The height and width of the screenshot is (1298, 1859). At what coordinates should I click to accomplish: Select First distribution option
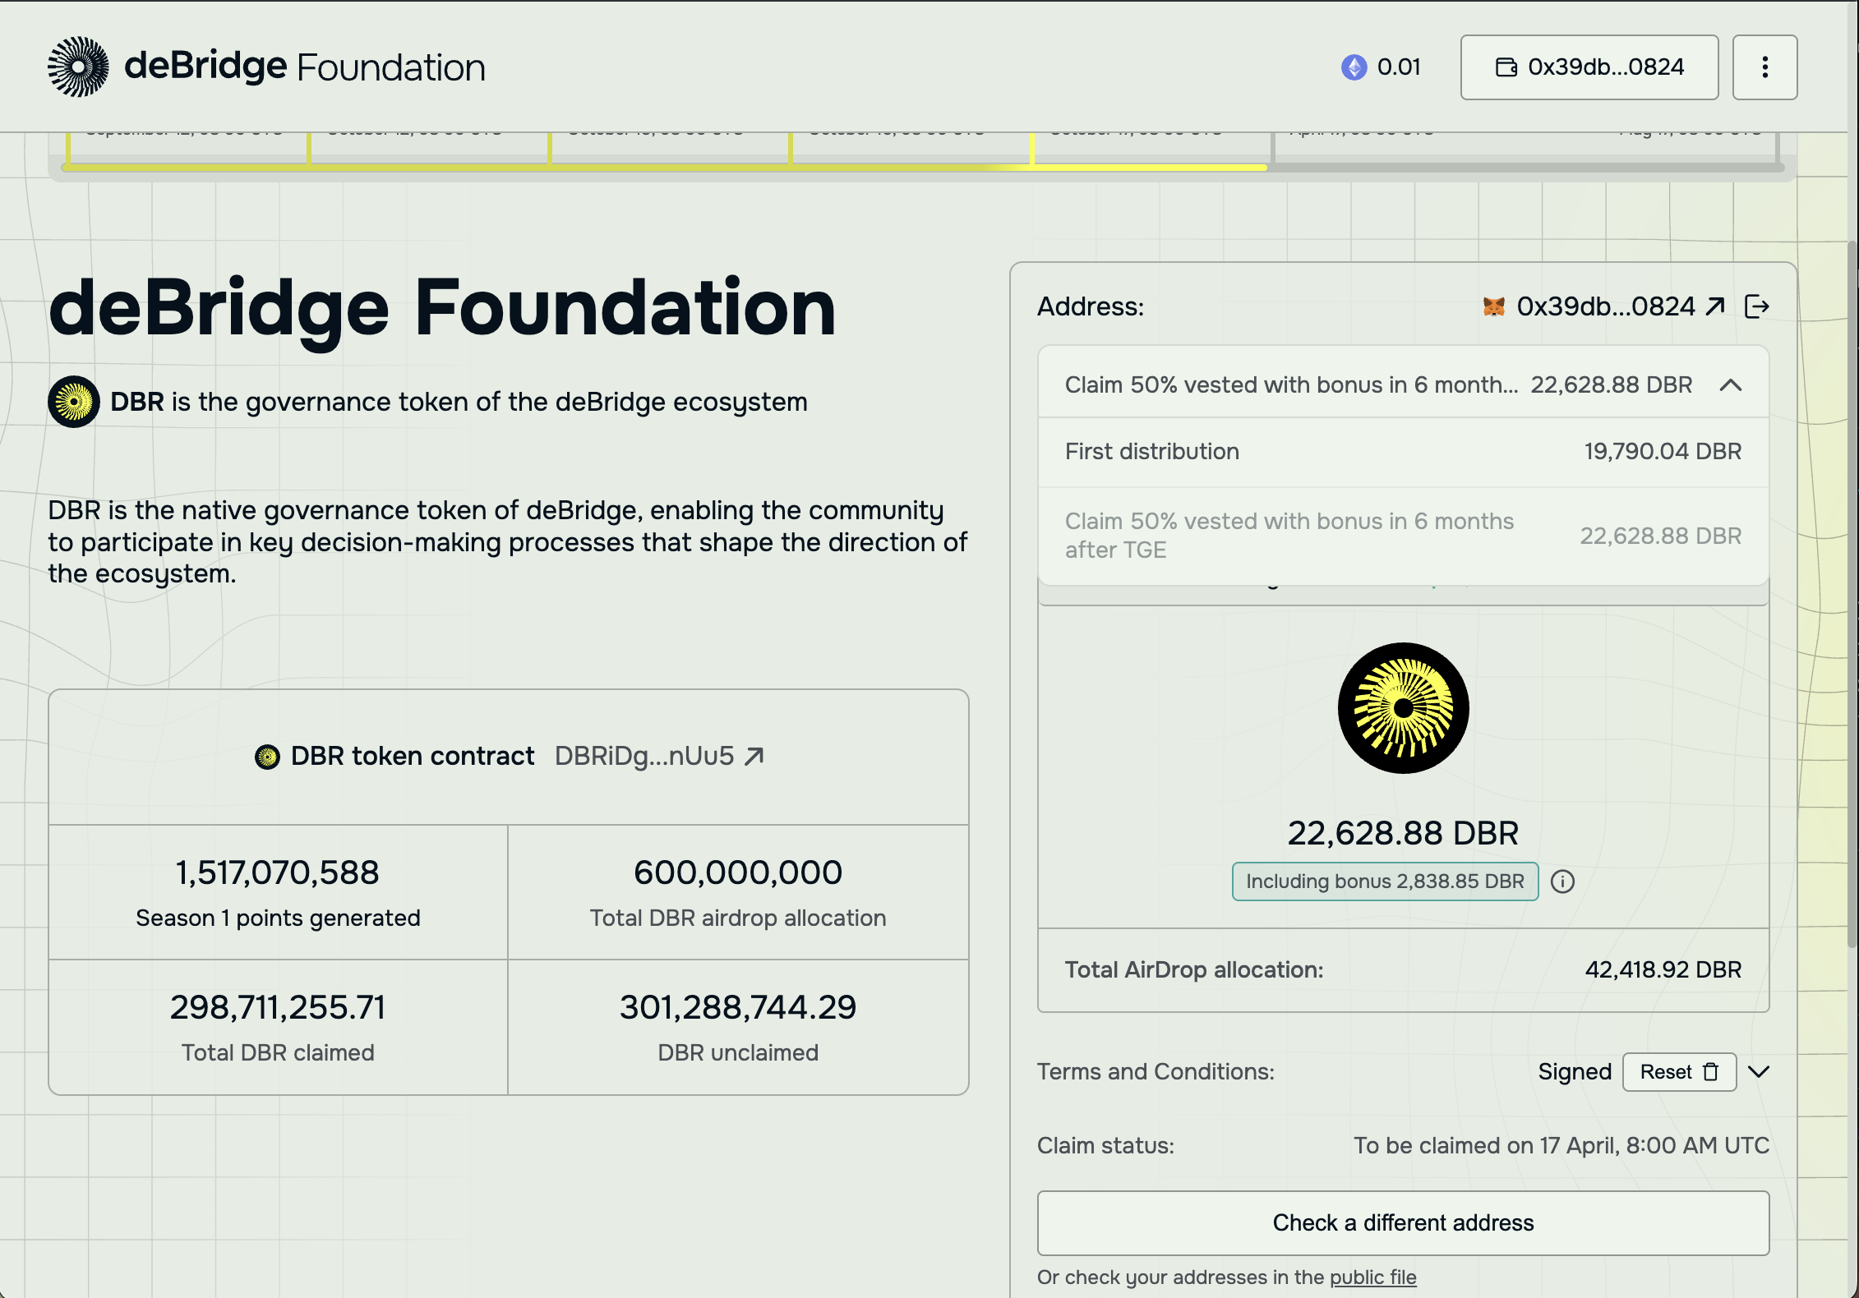coord(1404,451)
